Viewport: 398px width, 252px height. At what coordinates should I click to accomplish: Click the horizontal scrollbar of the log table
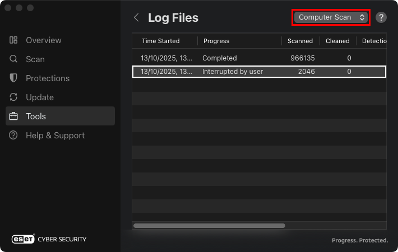[x=209, y=226]
